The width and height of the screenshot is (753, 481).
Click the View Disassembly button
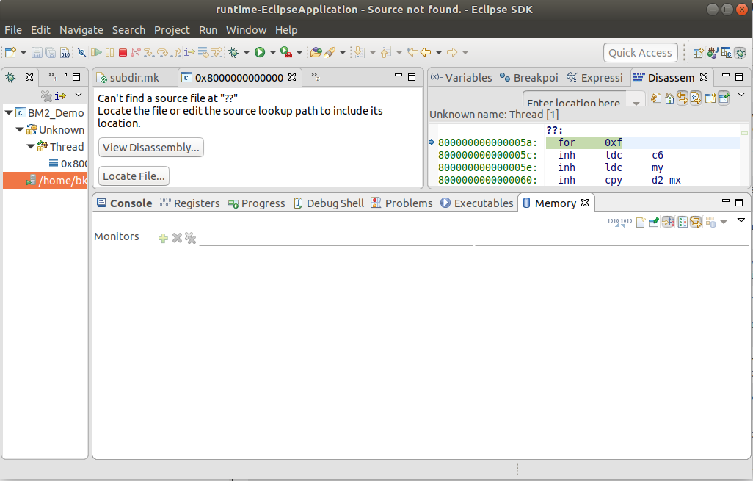pos(150,147)
